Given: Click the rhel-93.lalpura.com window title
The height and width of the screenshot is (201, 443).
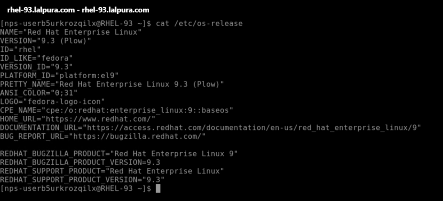Looking at the screenshot, I should click(78, 10).
